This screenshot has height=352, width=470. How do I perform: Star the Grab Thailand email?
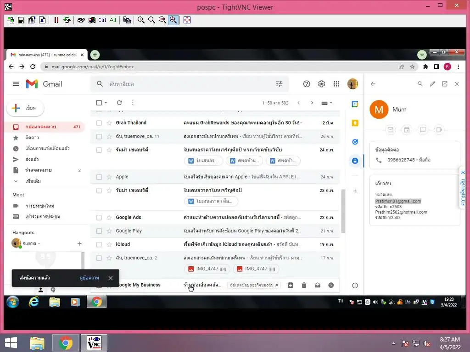pyautogui.click(x=109, y=123)
